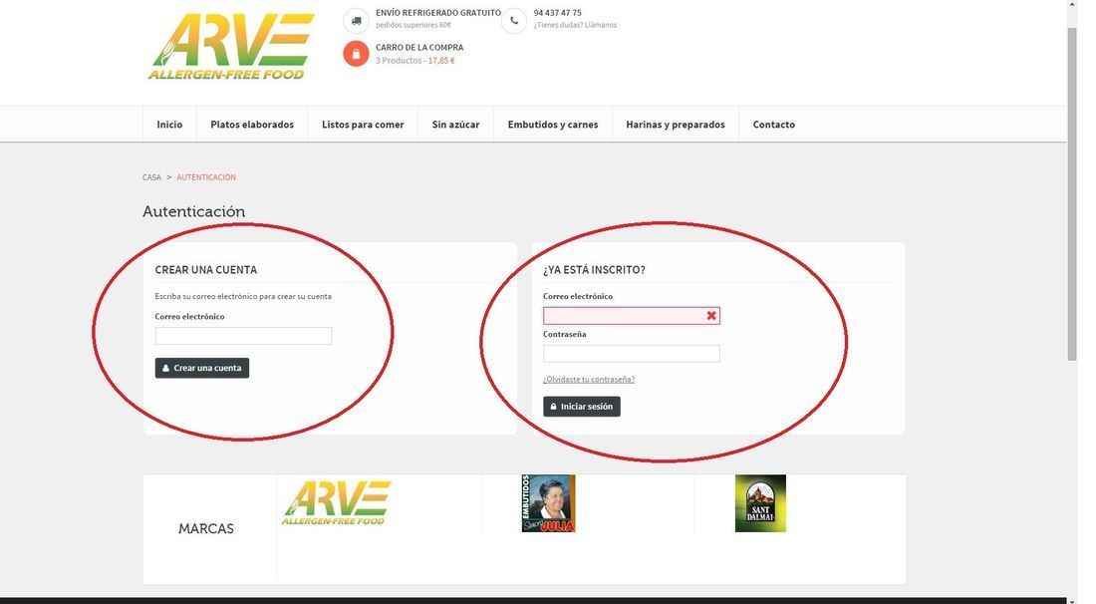Go to the Contacto menu item
1096x604 pixels.
[774, 125]
